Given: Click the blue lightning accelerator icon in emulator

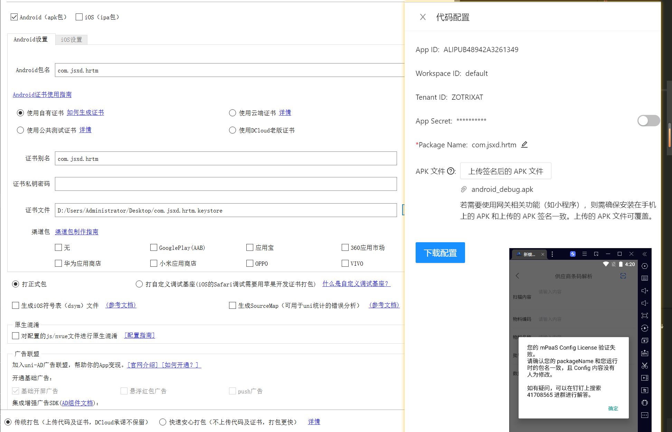Looking at the screenshot, I should pyautogui.click(x=572, y=254).
